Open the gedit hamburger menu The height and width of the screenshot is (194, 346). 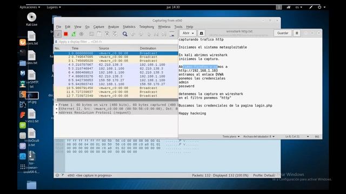(x=297, y=33)
